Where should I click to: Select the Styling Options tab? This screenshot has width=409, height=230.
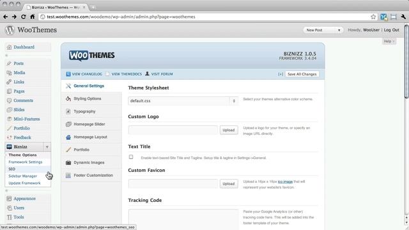91,98
